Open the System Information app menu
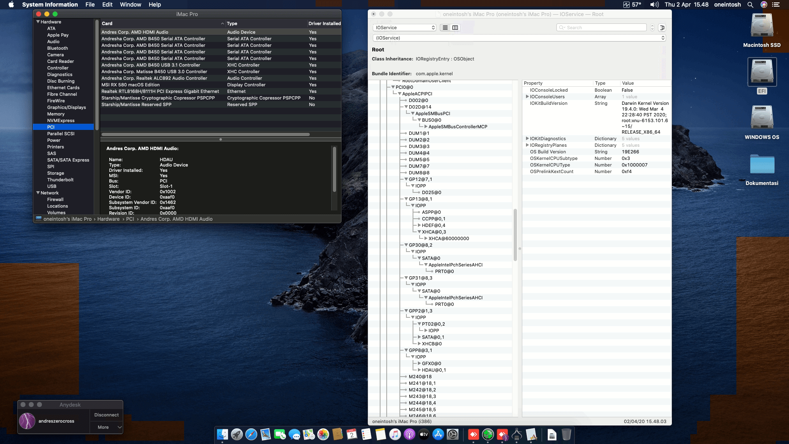 (x=50, y=5)
